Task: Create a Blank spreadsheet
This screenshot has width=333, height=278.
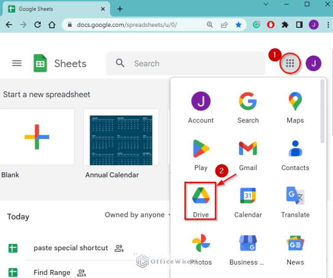Action: [37, 137]
